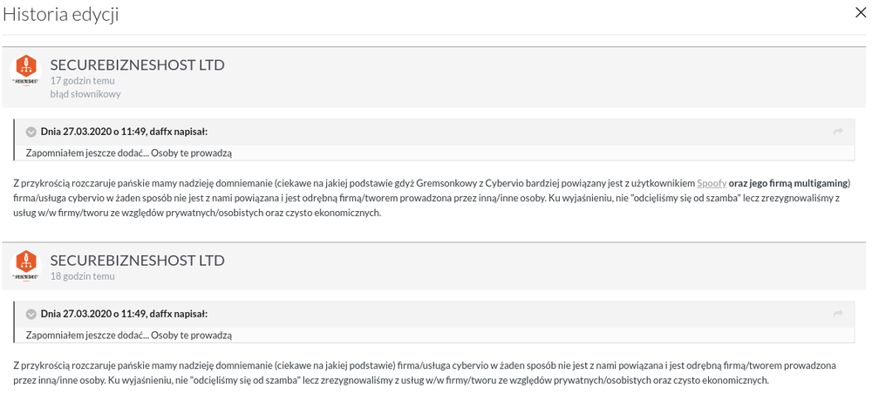Click the "17 godzin temu" timestamp
The image size is (872, 408).
coord(82,81)
